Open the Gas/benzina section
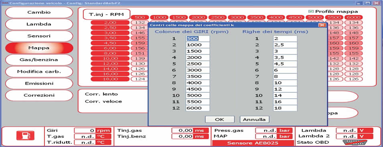 [x=39, y=60]
